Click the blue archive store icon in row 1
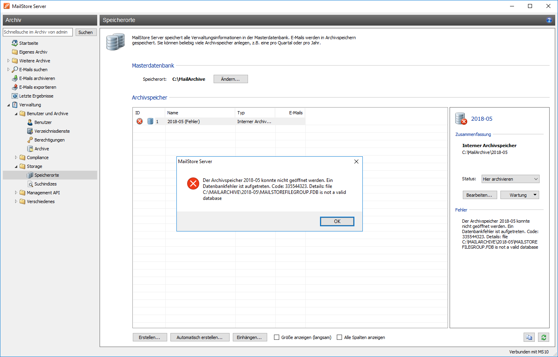This screenshot has width=558, height=357. (x=150, y=122)
